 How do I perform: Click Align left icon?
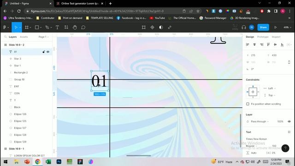[248, 45]
